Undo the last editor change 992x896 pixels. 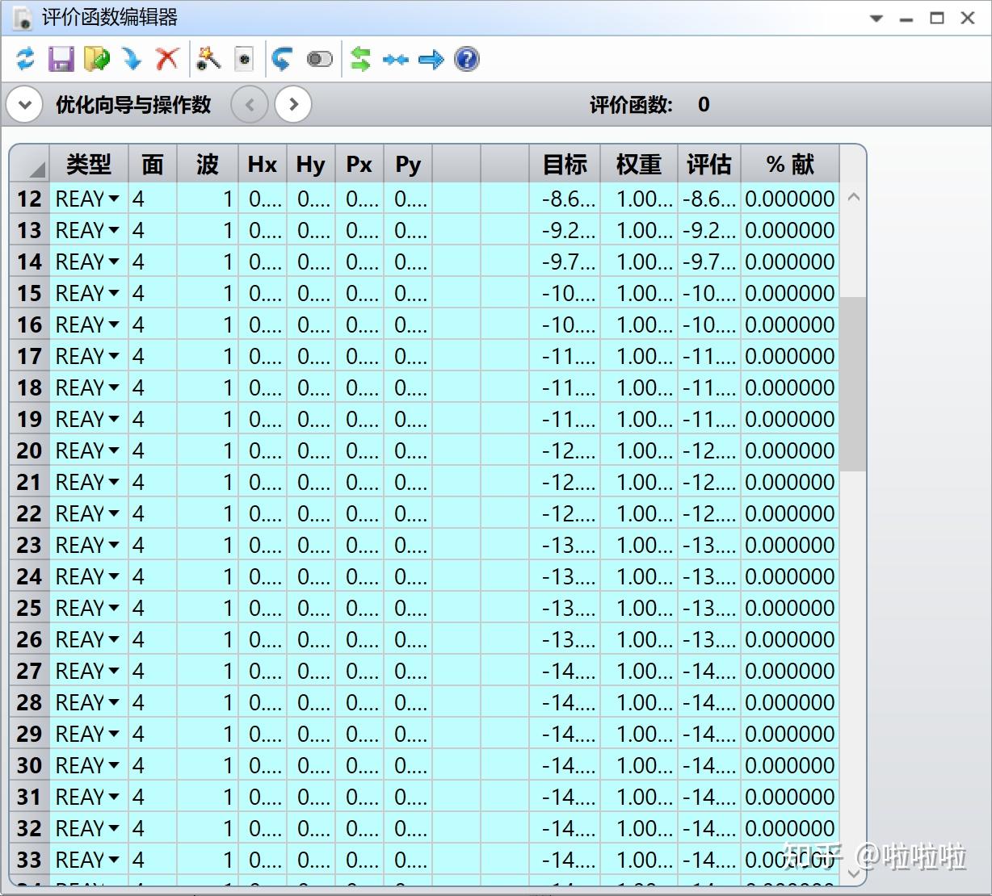point(282,58)
